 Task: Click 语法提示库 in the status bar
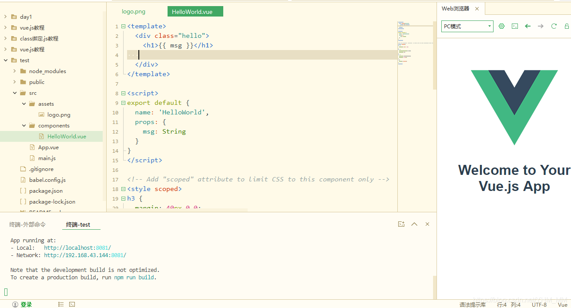click(473, 305)
